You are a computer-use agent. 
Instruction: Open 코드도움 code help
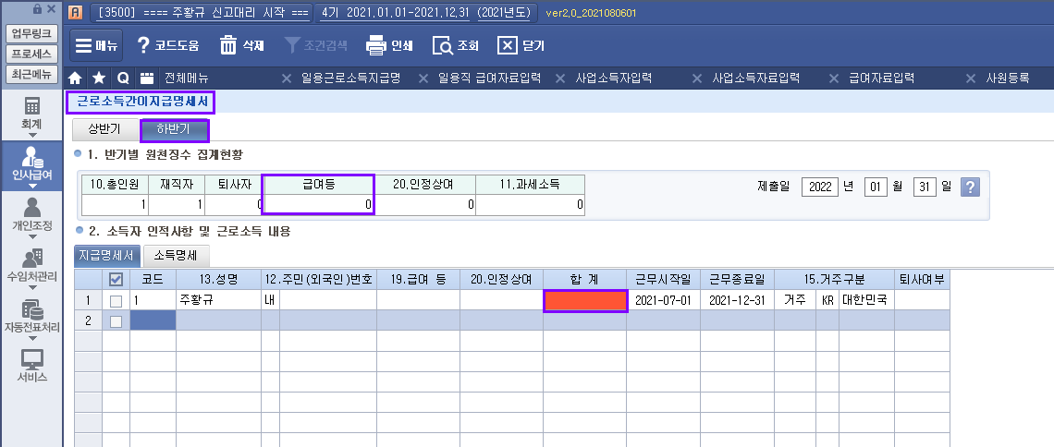tap(168, 45)
